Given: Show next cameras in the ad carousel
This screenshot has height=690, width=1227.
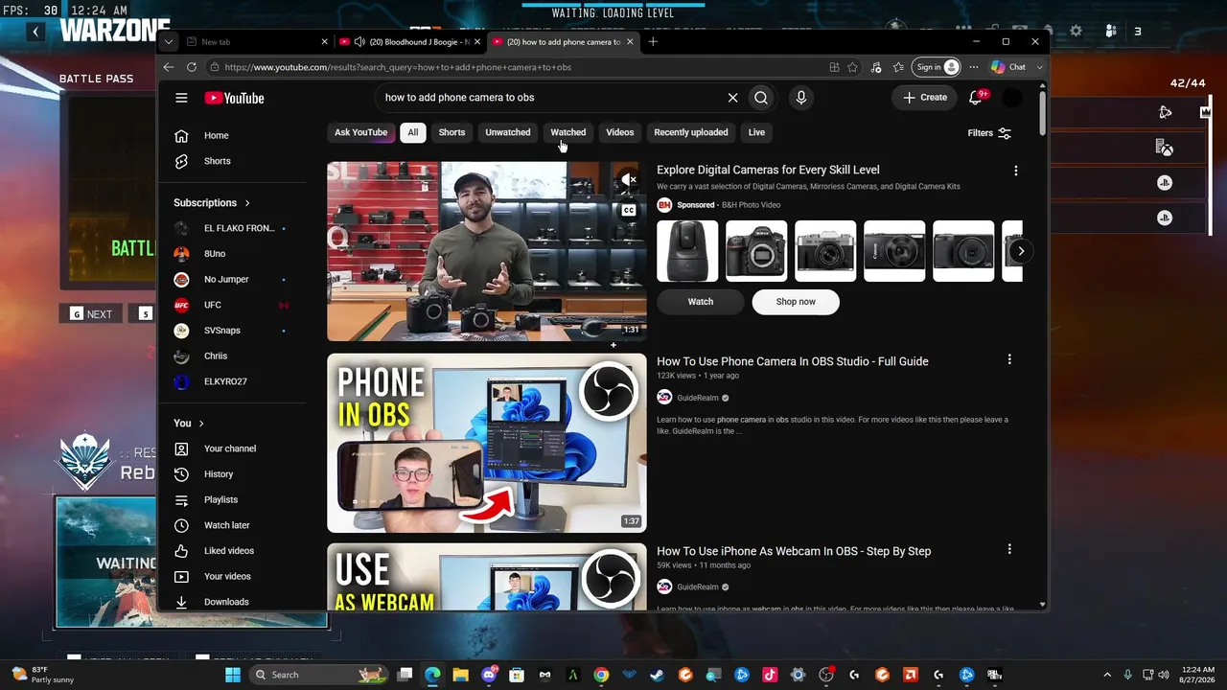Looking at the screenshot, I should pos(1021,251).
